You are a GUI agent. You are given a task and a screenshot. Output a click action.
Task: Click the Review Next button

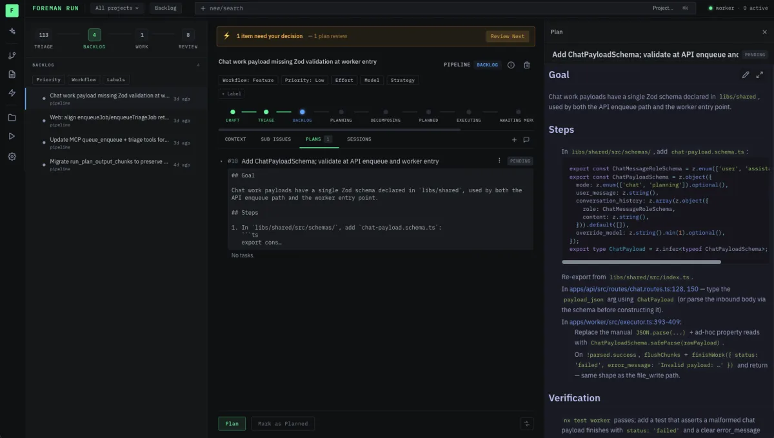508,36
